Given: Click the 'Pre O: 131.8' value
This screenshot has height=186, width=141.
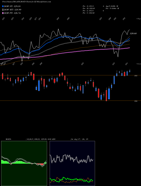Looking at the screenshot, I should tap(89, 6).
